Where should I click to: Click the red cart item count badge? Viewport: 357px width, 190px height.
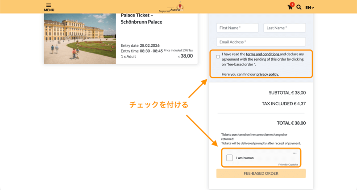(x=292, y=4)
